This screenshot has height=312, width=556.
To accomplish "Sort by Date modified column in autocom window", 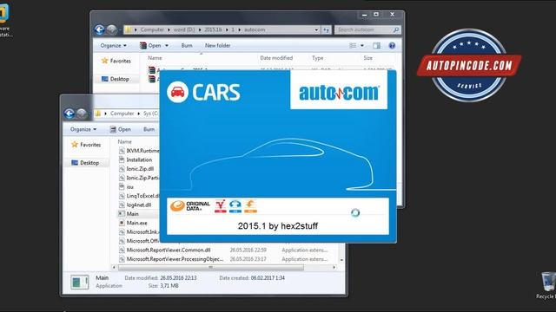I will pos(276,58).
